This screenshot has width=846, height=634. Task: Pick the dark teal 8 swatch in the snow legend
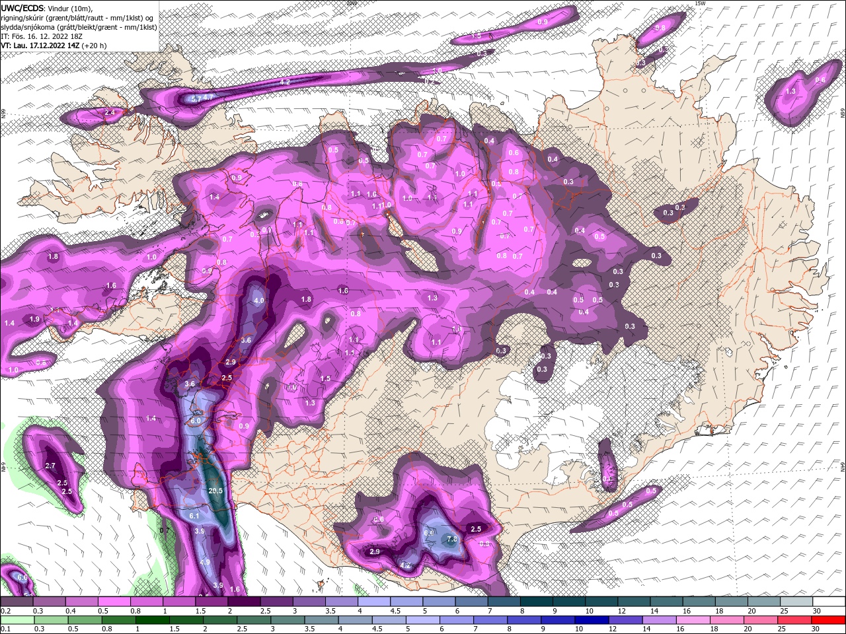(537, 601)
